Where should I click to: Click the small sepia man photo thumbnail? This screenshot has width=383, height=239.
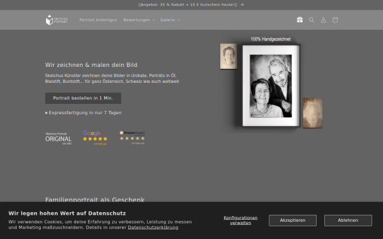(313, 113)
